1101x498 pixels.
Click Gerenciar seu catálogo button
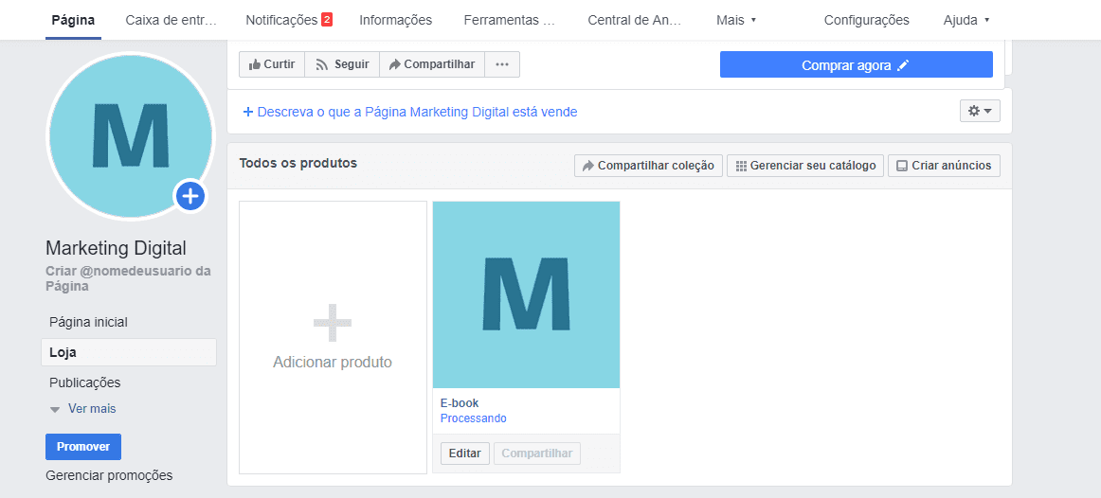(804, 166)
